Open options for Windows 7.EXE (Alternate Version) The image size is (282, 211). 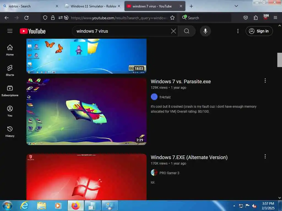coord(265,156)
